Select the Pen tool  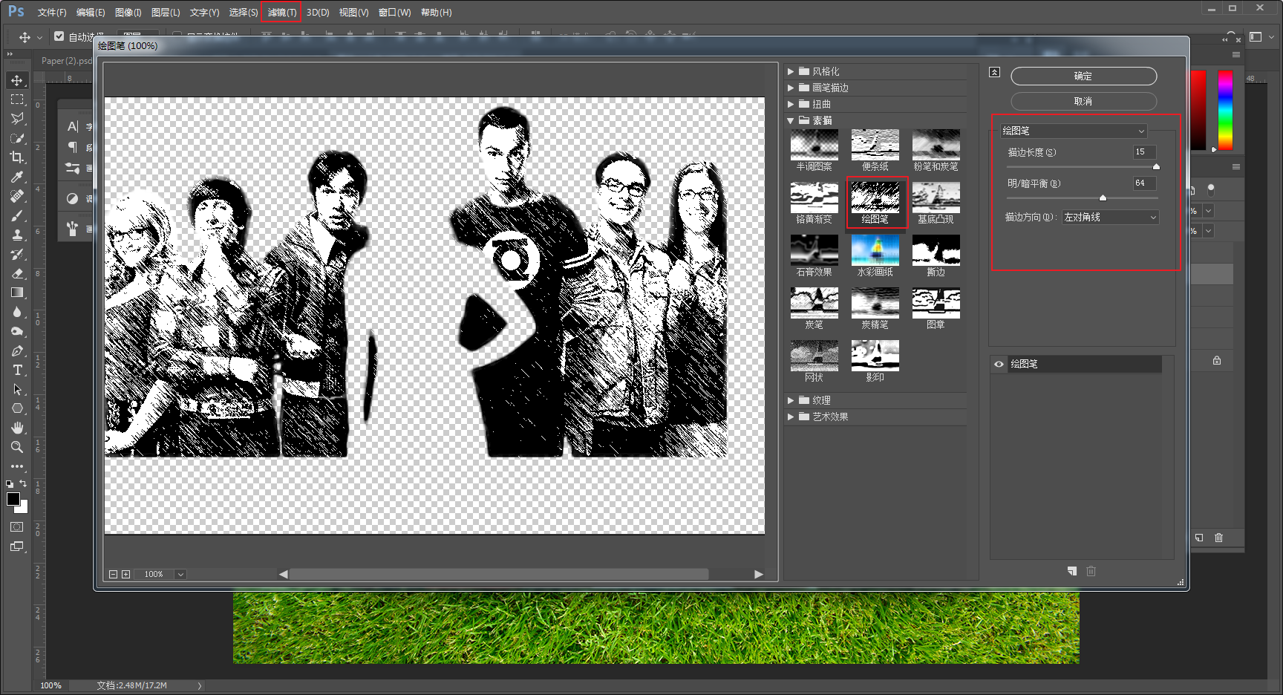[17, 350]
